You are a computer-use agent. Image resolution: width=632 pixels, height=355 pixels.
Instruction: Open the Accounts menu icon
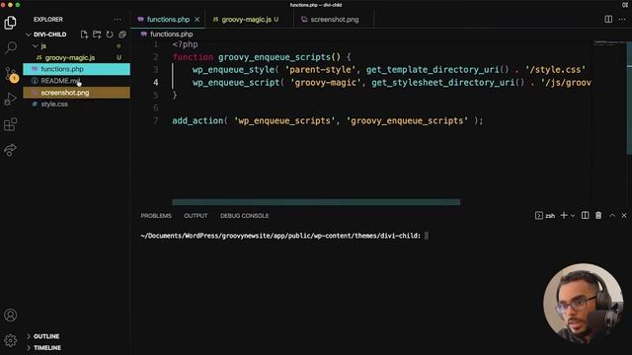(x=11, y=316)
